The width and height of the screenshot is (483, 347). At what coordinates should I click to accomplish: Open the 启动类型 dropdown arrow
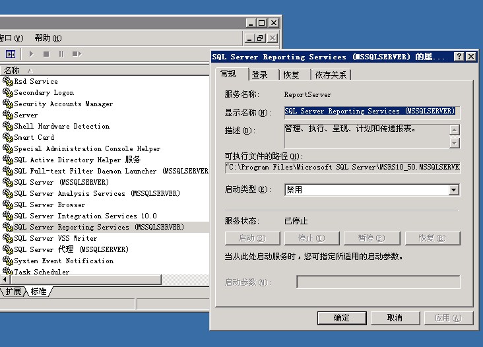pyautogui.click(x=453, y=190)
